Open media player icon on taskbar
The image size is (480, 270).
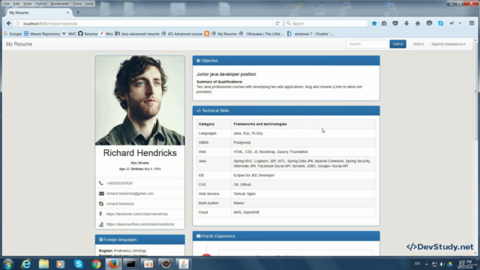click(61, 264)
